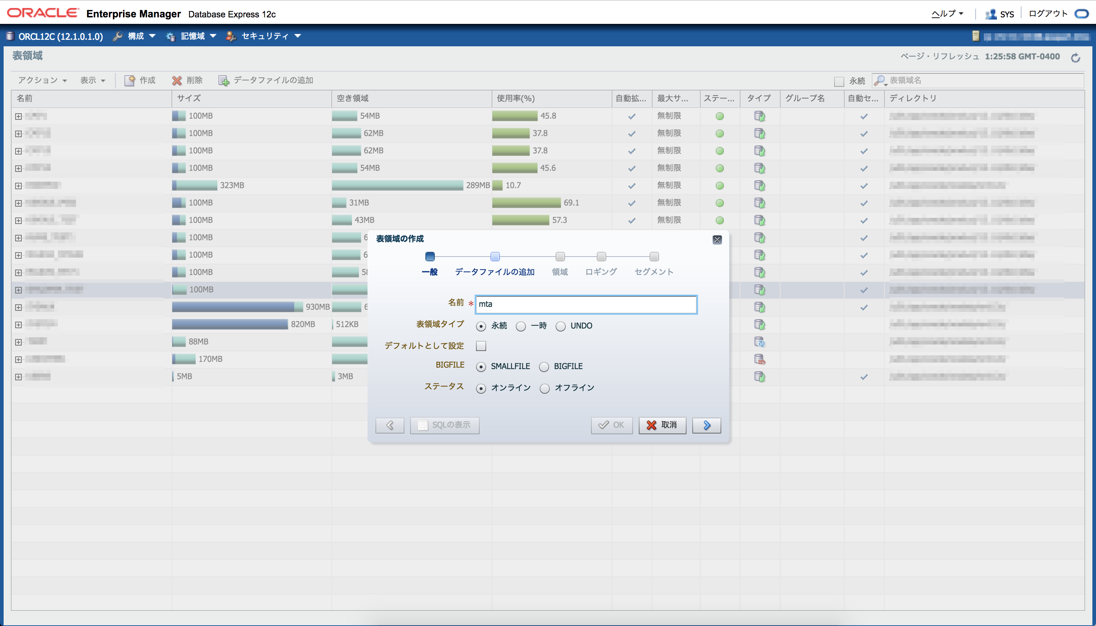
Task: Expand the first tablespace row
Action: coord(18,117)
